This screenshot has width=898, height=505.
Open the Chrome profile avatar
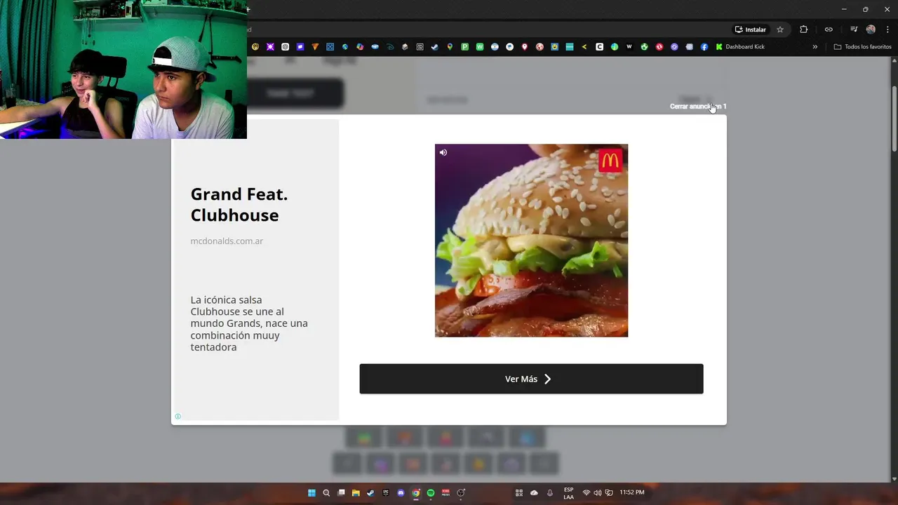click(871, 29)
